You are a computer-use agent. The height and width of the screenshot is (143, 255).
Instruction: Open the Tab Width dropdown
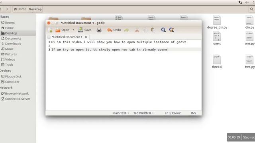tap(143, 113)
